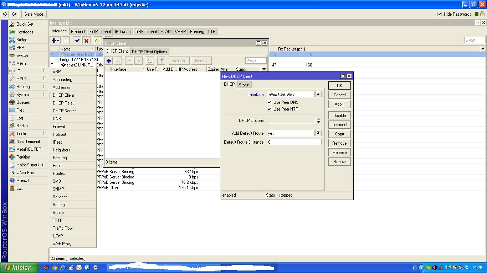Click the Find field in DHCP Client window

tap(256, 61)
